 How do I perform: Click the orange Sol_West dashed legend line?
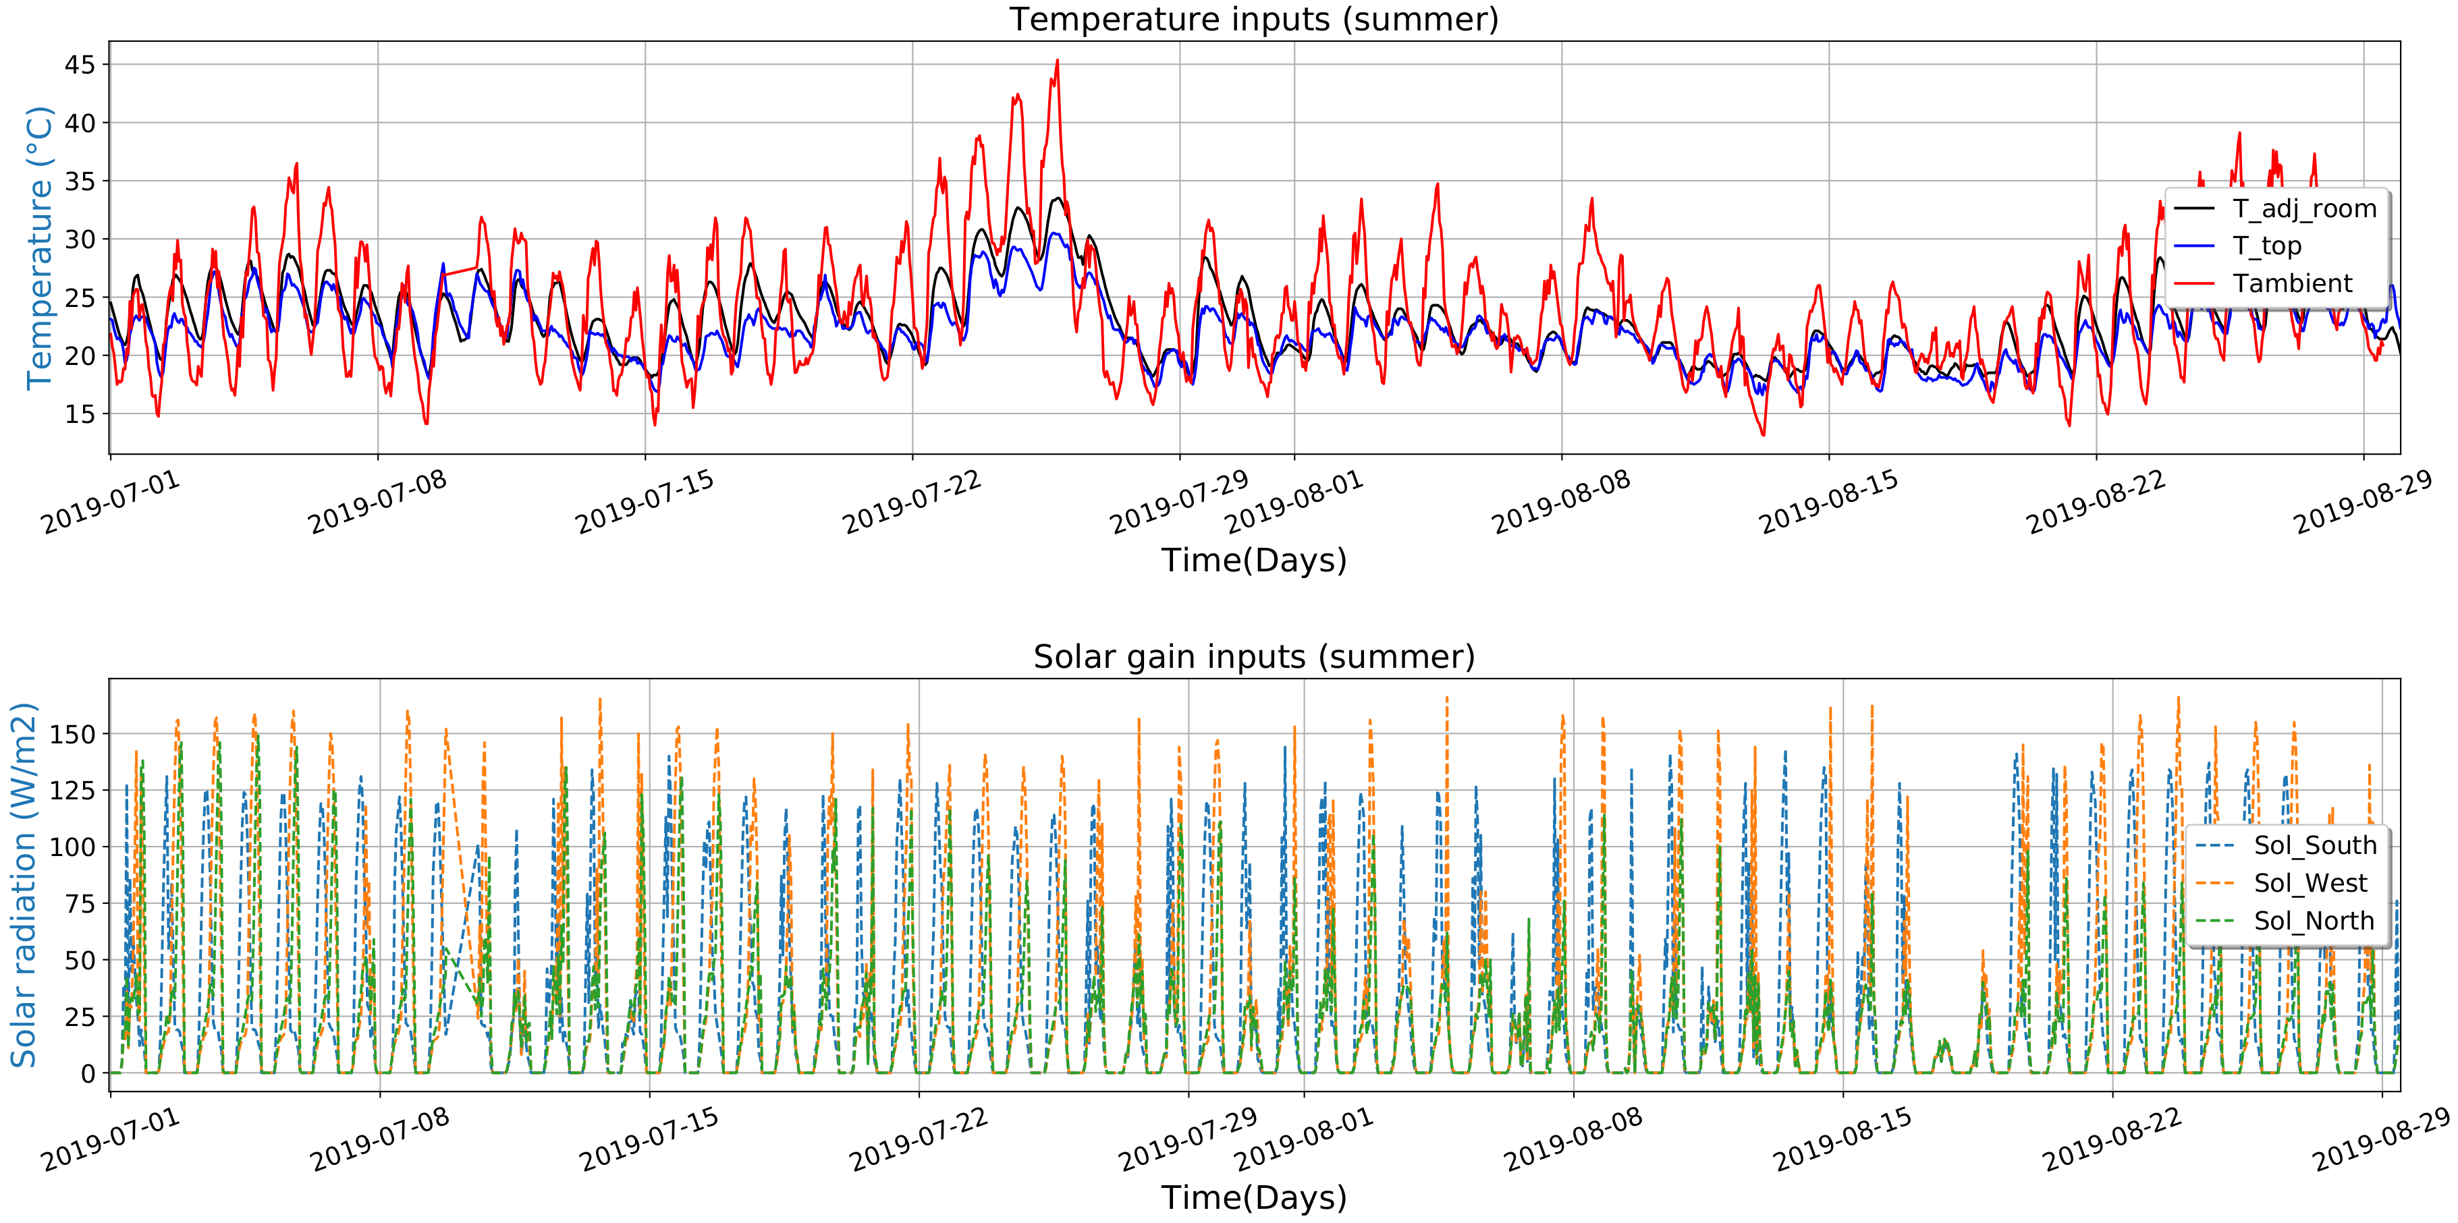2214,884
